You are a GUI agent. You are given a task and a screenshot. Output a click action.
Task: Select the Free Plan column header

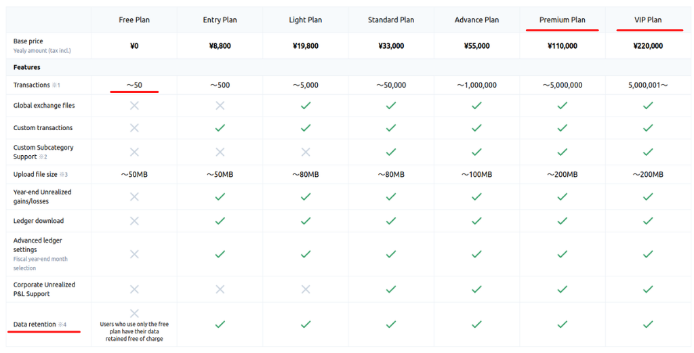pyautogui.click(x=134, y=20)
